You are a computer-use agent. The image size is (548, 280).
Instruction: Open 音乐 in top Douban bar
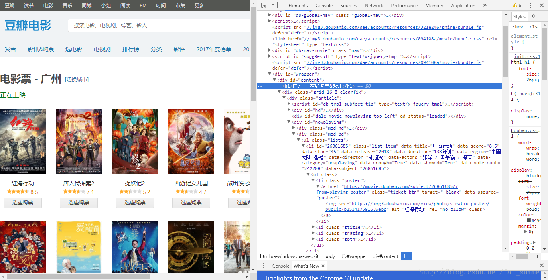point(67,6)
